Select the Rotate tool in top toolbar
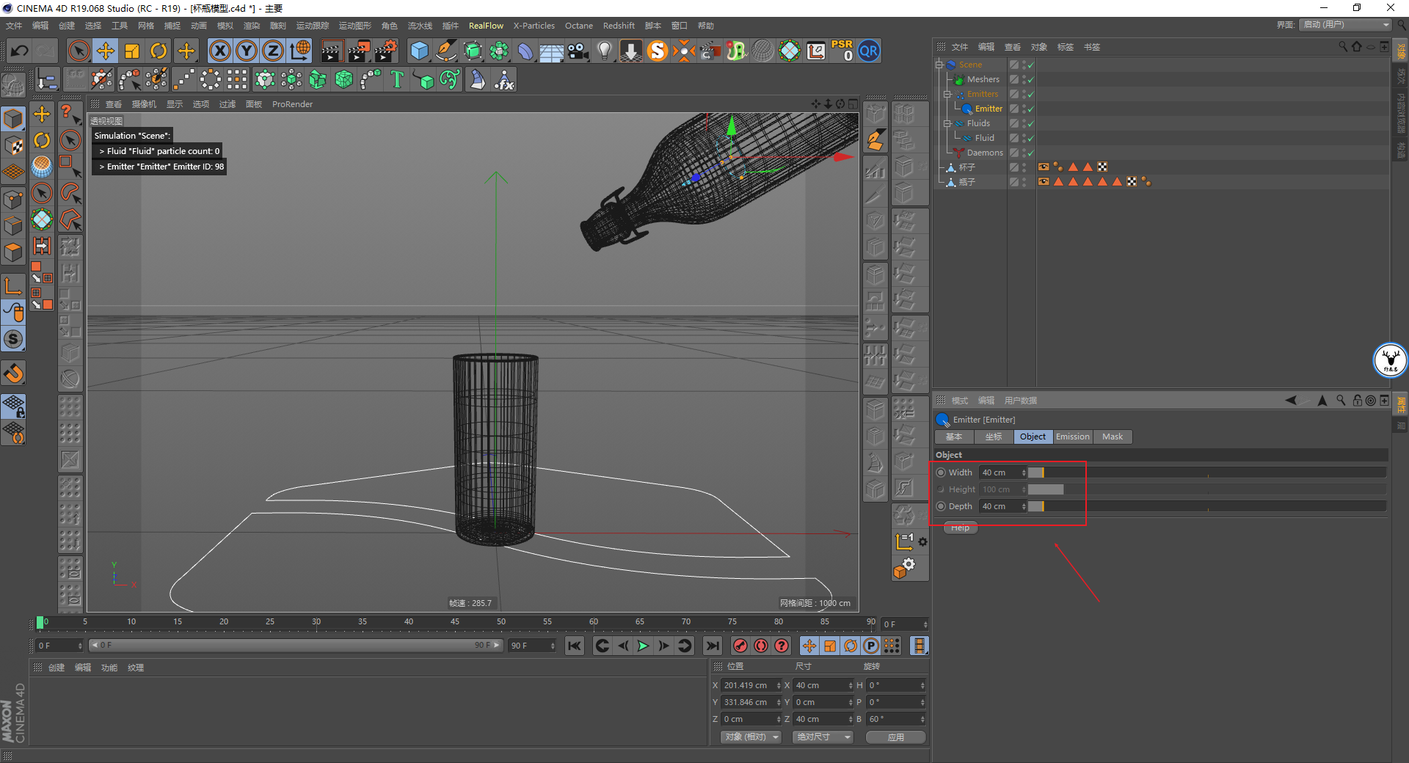Viewport: 1409px width, 763px height. [159, 51]
